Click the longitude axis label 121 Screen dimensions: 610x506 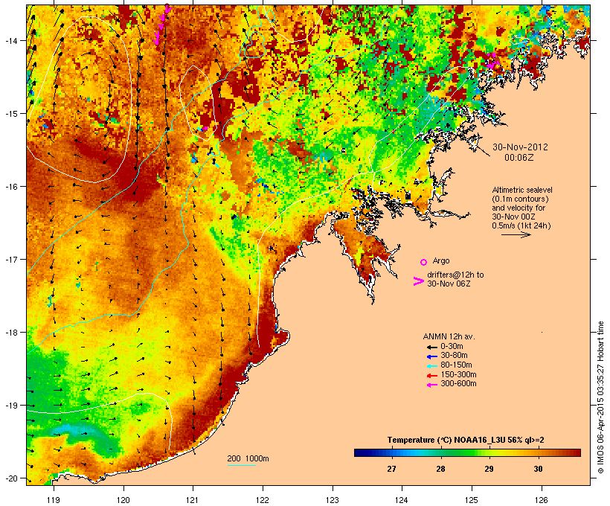pos(193,500)
